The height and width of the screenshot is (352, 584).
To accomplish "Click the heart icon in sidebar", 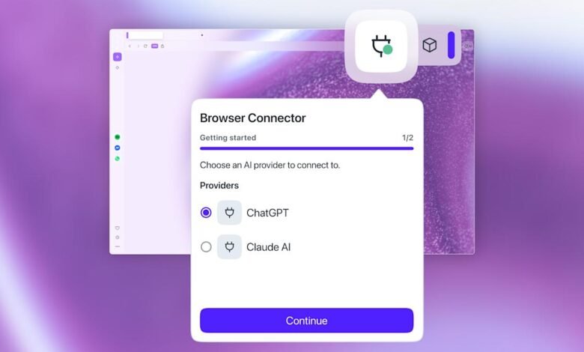I will coord(118,228).
